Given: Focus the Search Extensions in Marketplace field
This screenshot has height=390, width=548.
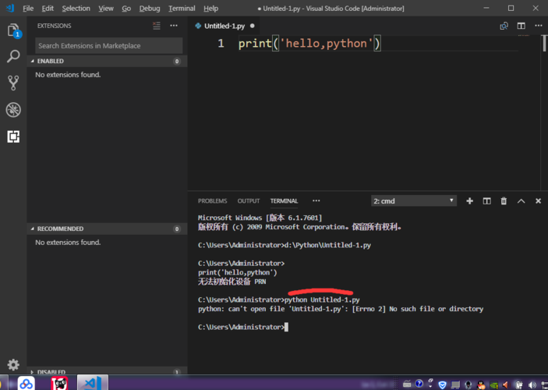Looking at the screenshot, I should tap(108, 46).
